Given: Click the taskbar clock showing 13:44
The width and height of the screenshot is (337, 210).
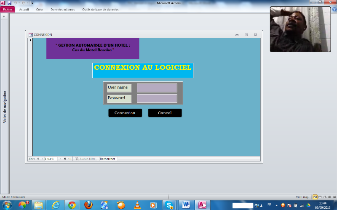Looking at the screenshot, I should coord(323,205).
